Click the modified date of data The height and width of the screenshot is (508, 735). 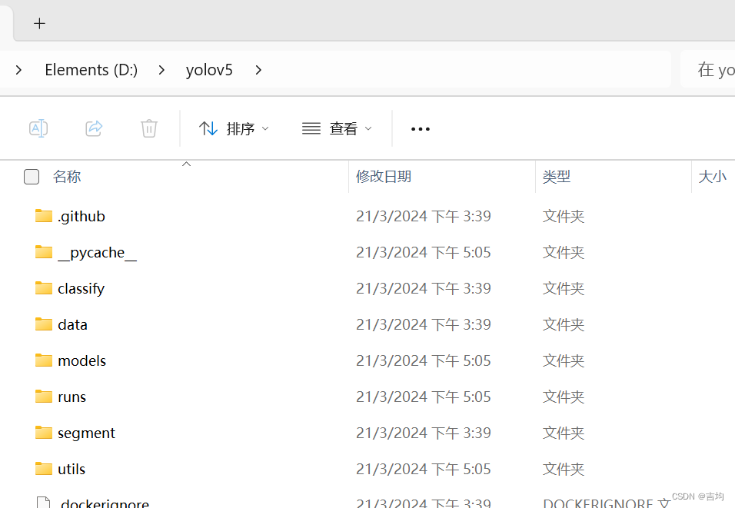pyautogui.click(x=424, y=324)
